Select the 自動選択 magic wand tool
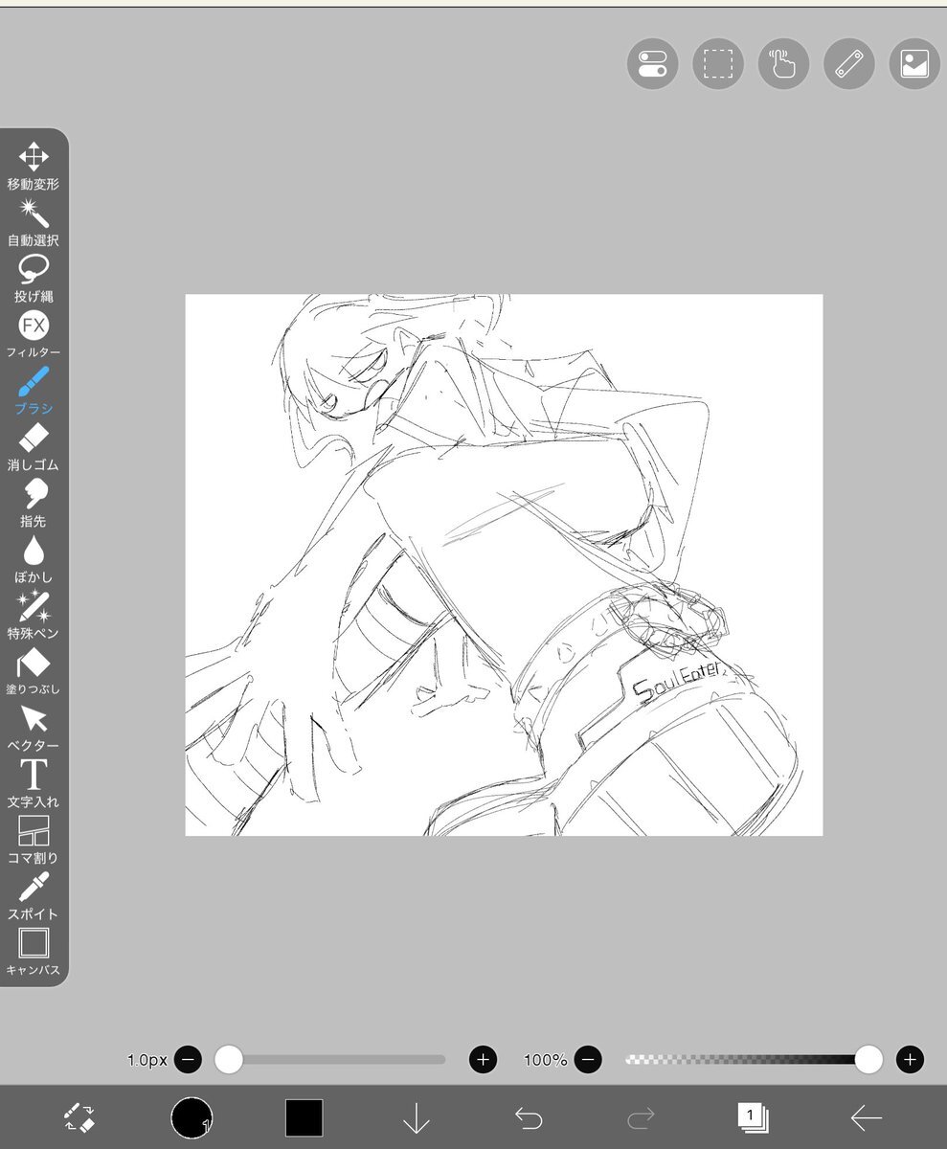The image size is (947, 1149). [x=34, y=222]
